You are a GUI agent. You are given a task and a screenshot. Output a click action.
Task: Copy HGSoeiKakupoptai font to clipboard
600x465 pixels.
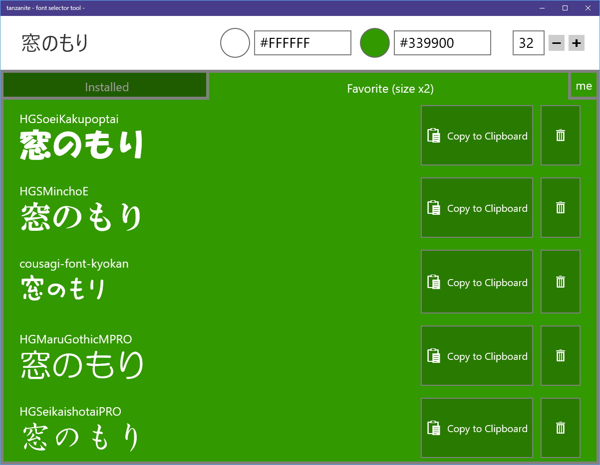click(x=477, y=135)
